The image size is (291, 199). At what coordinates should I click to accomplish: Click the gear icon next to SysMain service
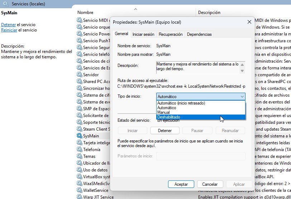tap(79, 136)
